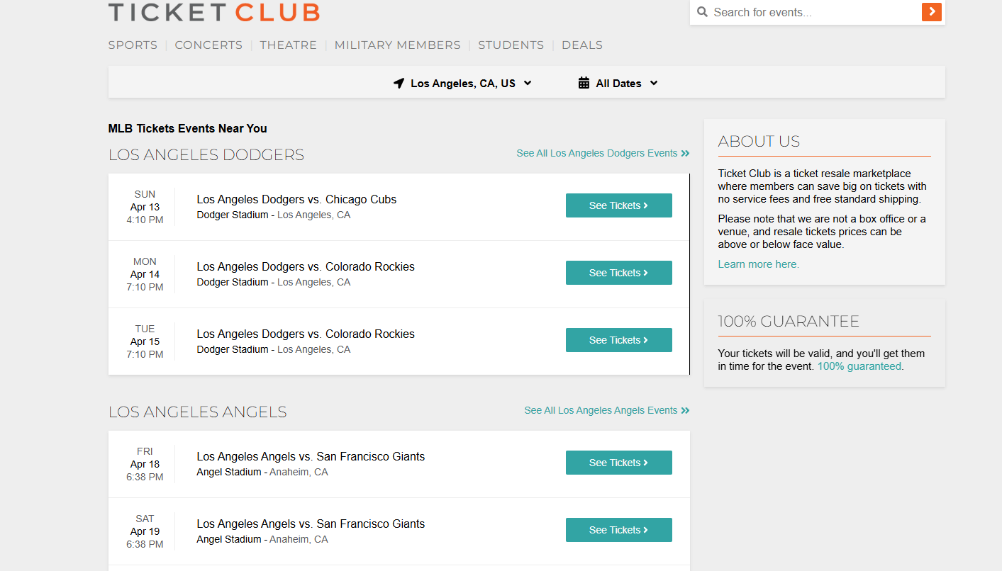Image resolution: width=1002 pixels, height=571 pixels.
Task: Click the 100% guaranteed link
Action: coord(859,366)
